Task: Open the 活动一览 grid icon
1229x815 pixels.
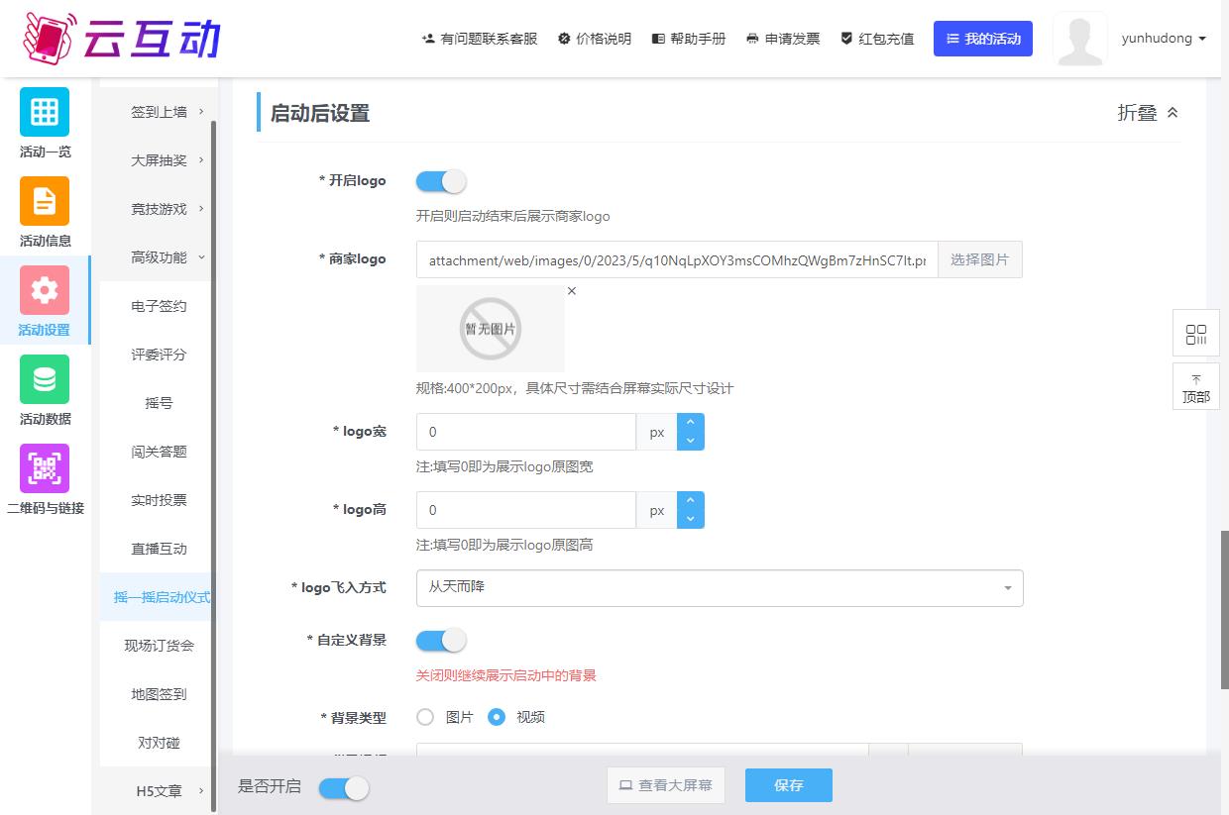Action: (45, 112)
